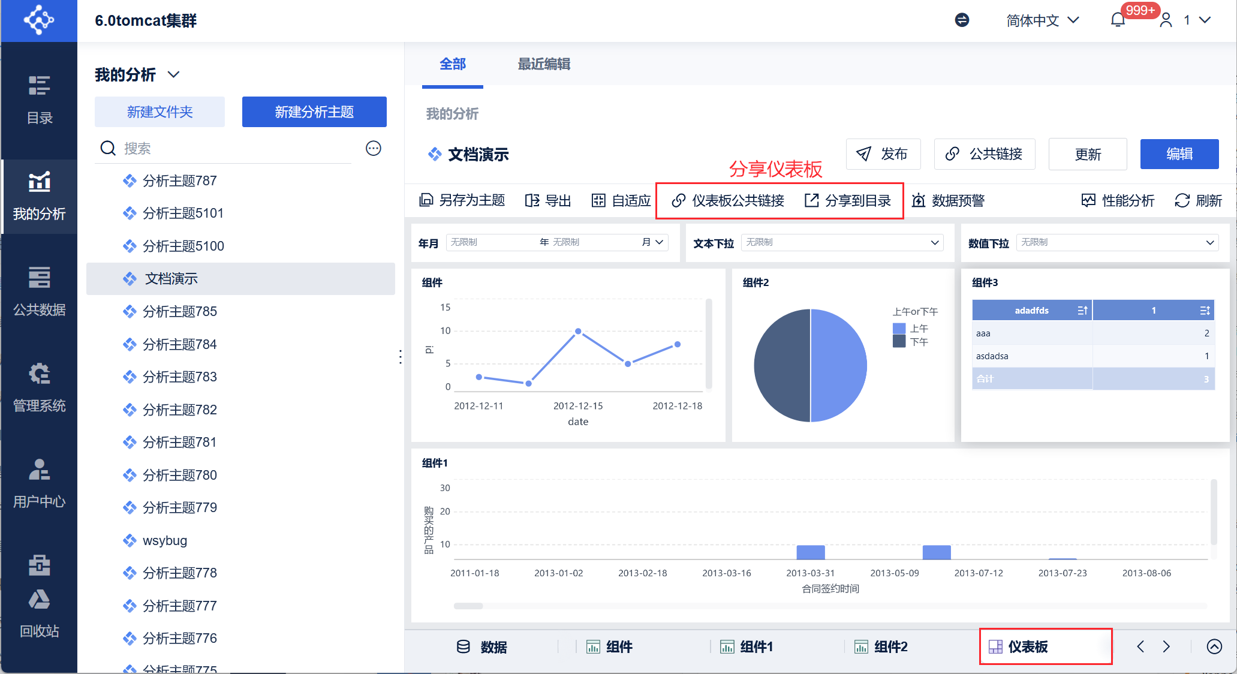This screenshot has width=1237, height=674.
Task: Toggle sort on adadfds column header
Action: click(x=1082, y=311)
